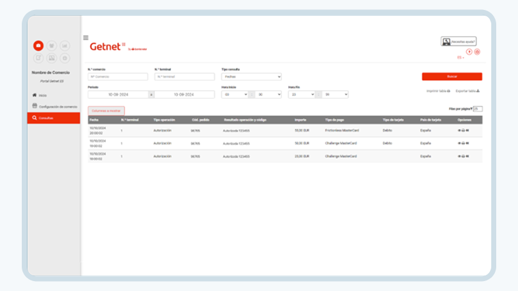Focus the N.º terminal input field

(x=185, y=76)
